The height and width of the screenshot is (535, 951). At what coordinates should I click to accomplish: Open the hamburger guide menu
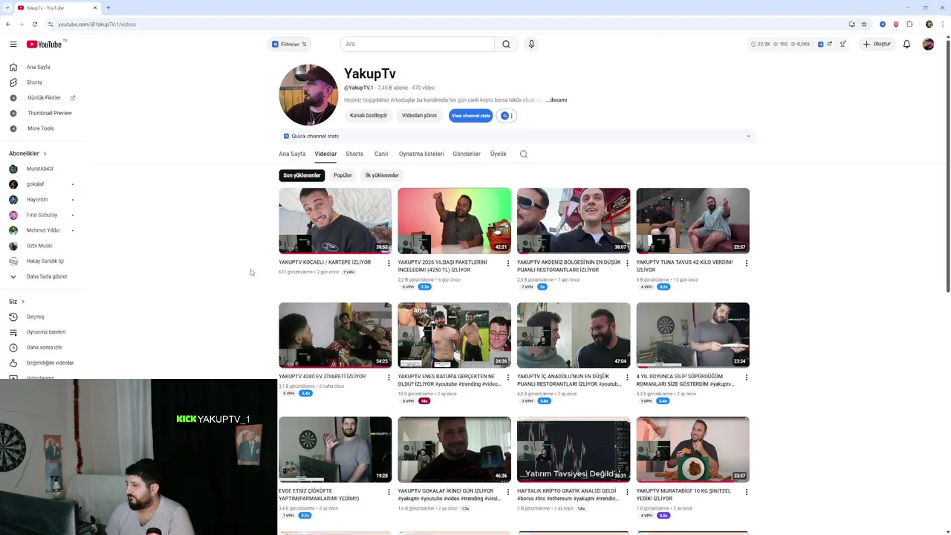(13, 45)
